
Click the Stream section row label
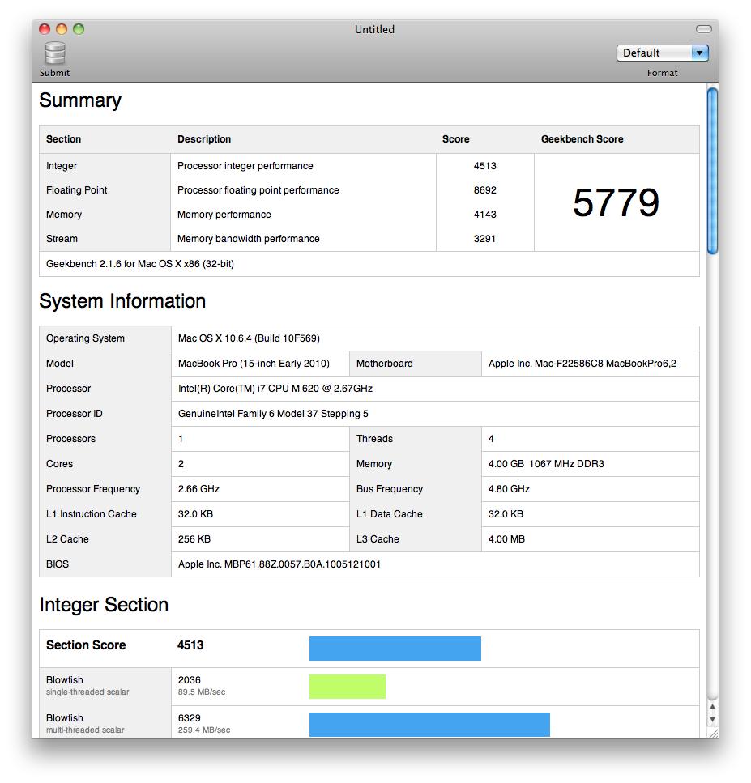click(62, 239)
